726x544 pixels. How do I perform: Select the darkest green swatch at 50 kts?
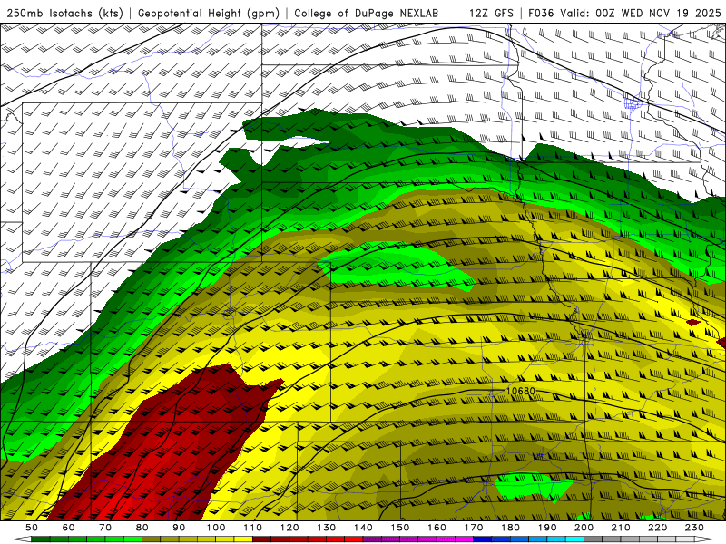tap(41, 539)
